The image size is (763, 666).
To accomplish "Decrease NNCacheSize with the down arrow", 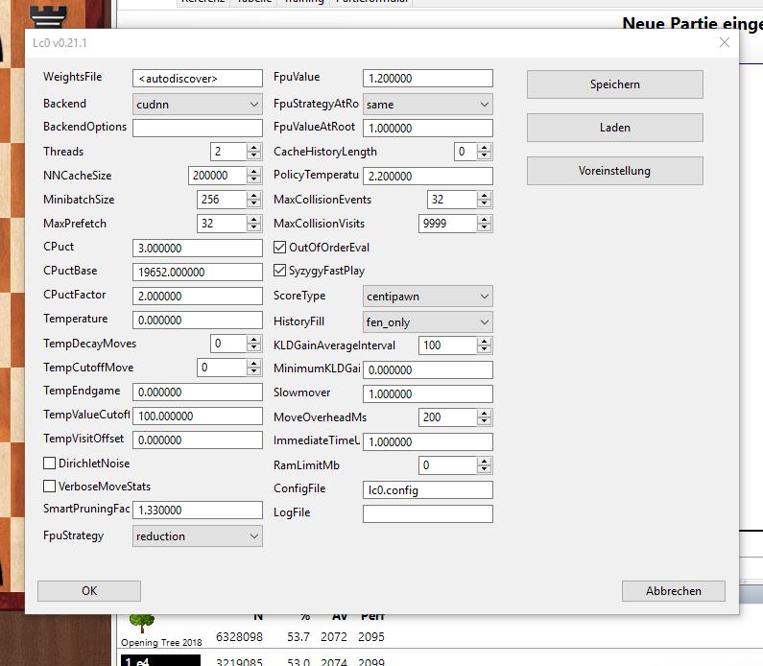I will tap(253, 179).
